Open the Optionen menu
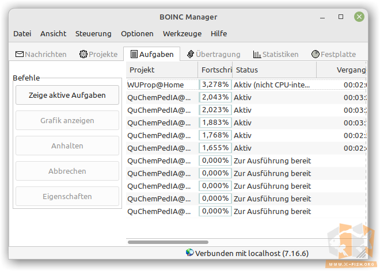 (x=137, y=34)
